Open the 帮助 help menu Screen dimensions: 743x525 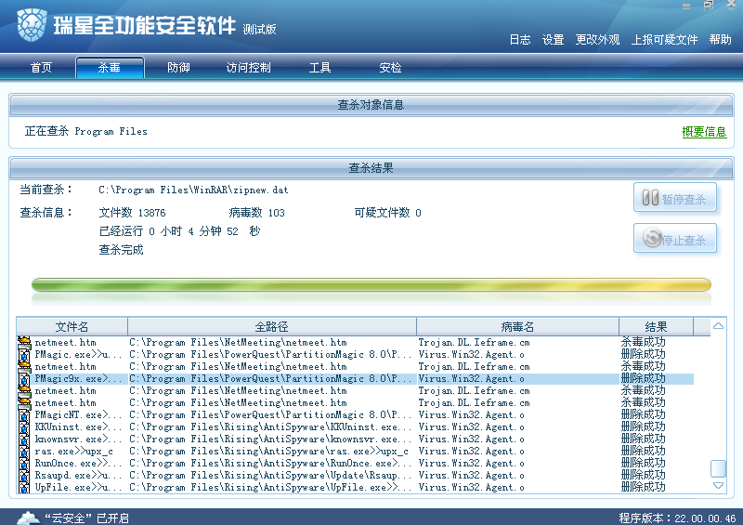pos(721,40)
